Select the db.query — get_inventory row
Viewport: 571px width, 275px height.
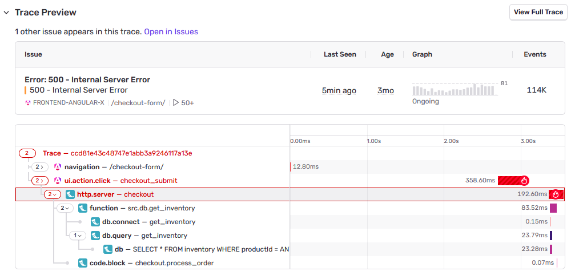click(x=290, y=236)
